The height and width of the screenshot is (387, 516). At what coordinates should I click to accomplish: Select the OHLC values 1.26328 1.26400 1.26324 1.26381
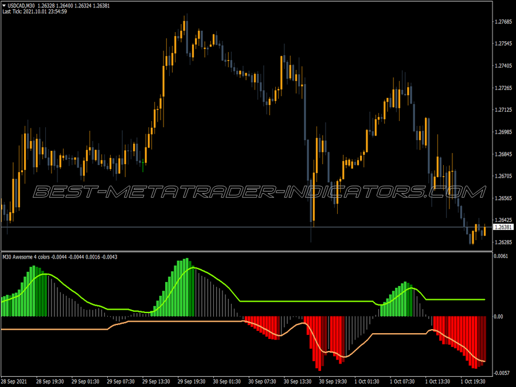pos(74,6)
